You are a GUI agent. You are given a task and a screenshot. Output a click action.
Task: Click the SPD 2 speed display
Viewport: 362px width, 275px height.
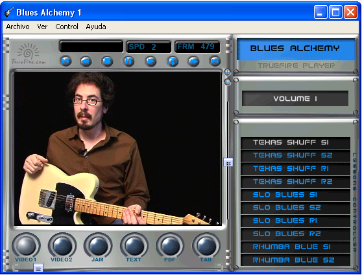149,47
